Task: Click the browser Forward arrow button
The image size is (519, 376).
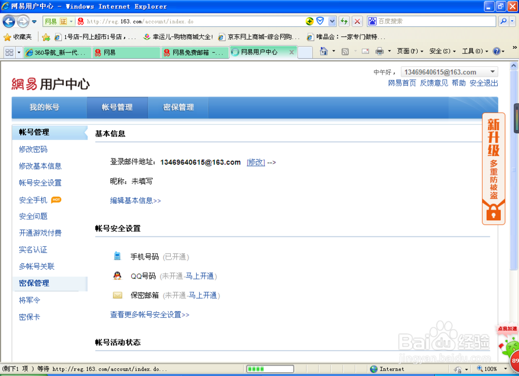Action: [22, 22]
